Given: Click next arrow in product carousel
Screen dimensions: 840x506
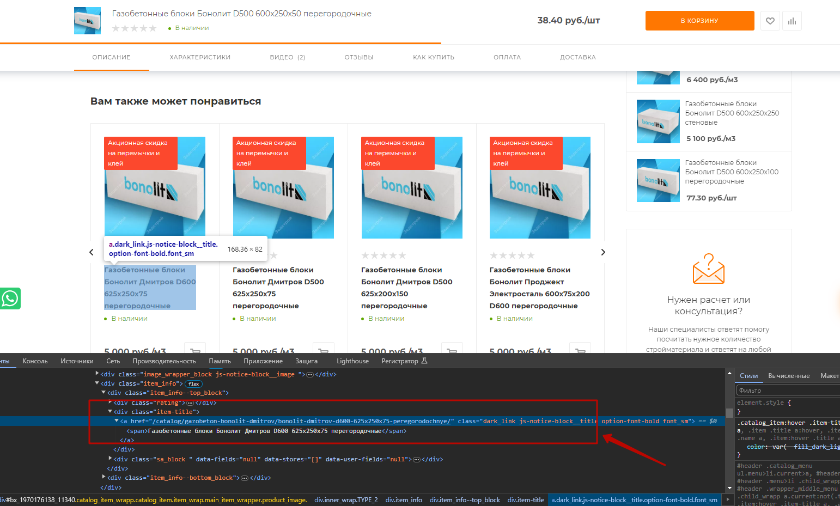Looking at the screenshot, I should pos(602,252).
